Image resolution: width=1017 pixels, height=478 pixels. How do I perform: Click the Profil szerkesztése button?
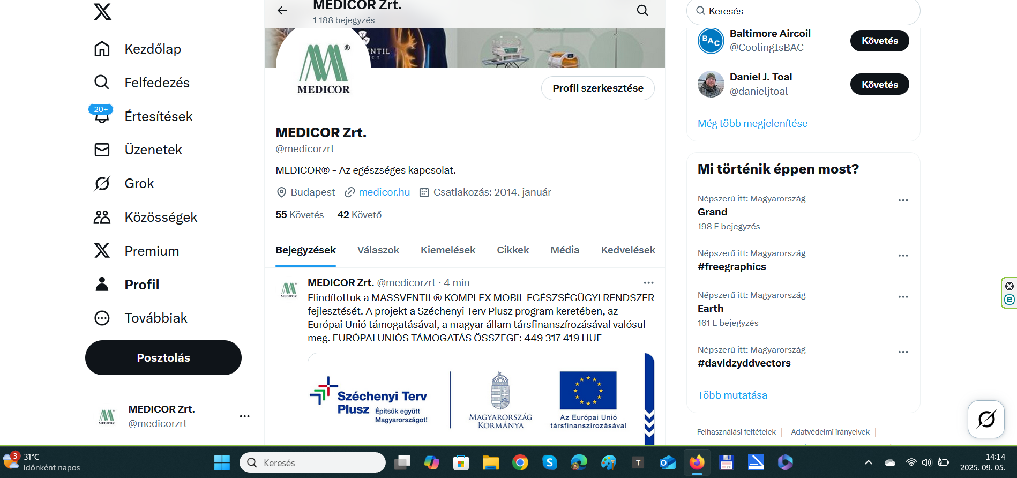click(x=597, y=88)
